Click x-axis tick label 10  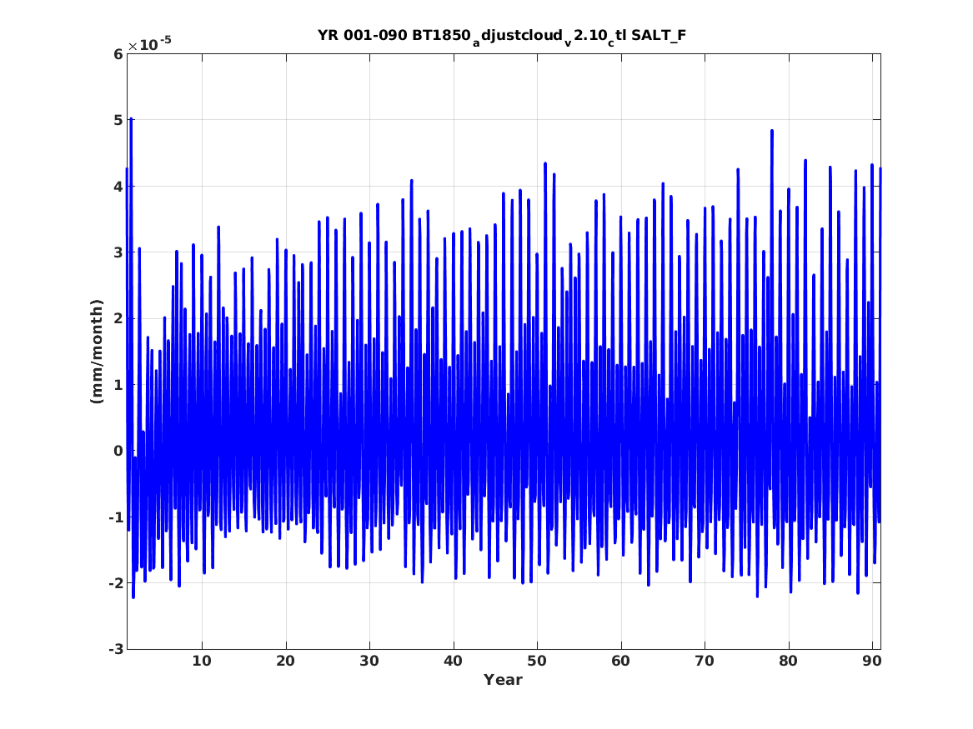point(202,661)
